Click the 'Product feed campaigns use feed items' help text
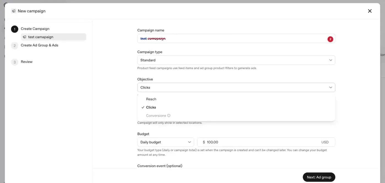Viewport: 385px width, 183px height. [x=197, y=68]
